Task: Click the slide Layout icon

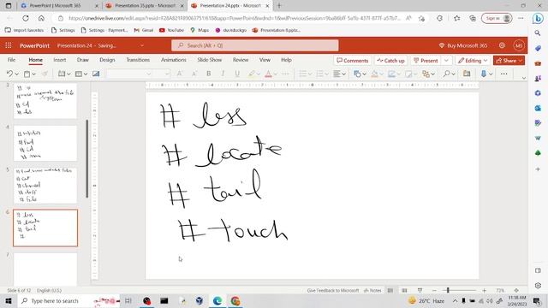Action: tap(79, 74)
